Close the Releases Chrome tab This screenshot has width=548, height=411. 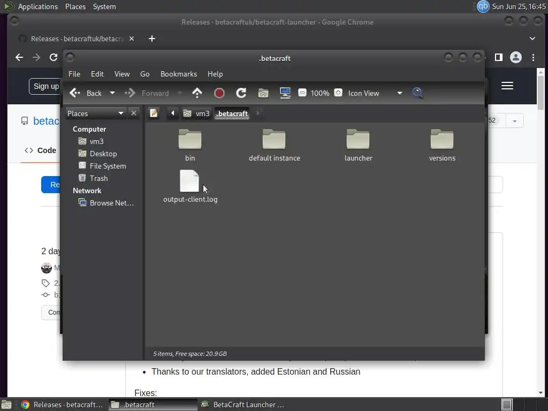(x=132, y=39)
